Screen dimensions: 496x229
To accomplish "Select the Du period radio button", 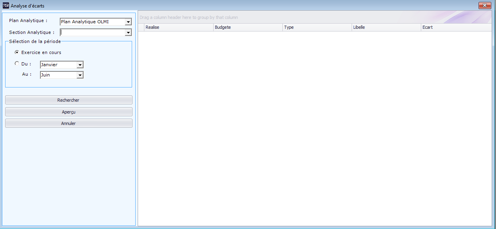I will (x=17, y=63).
